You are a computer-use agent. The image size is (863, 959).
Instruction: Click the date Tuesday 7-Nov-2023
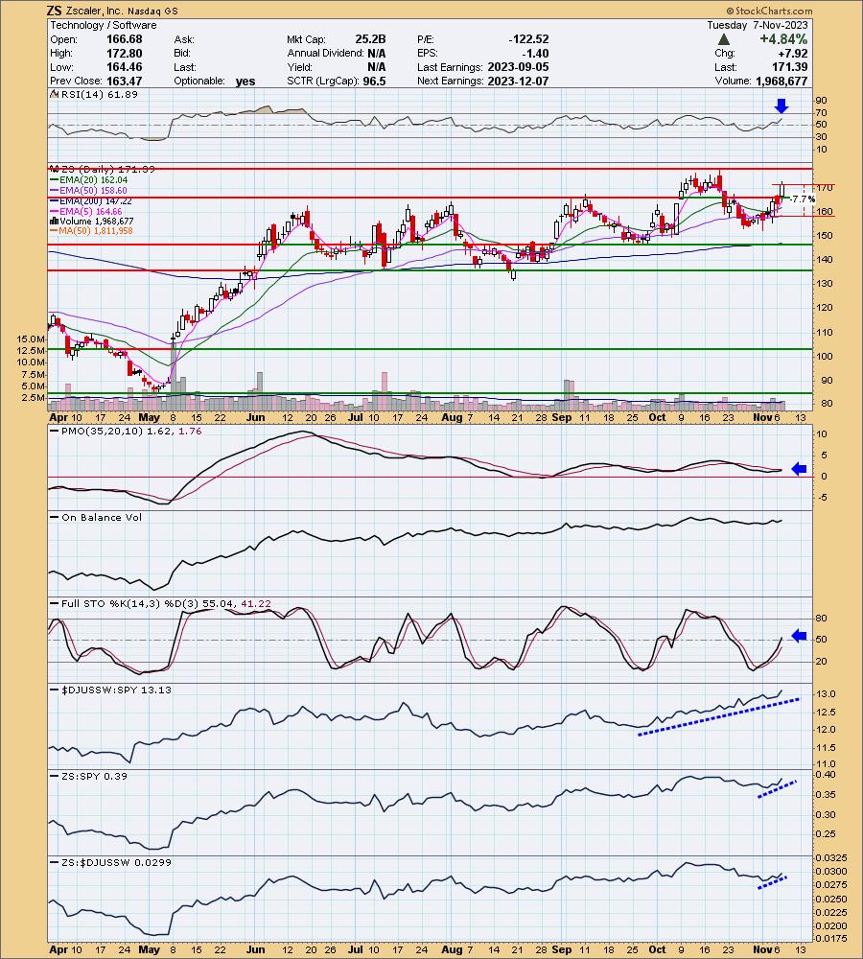(x=758, y=25)
